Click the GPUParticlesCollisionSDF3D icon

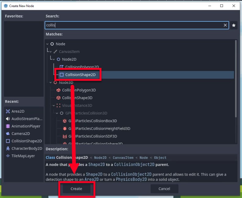65,136
